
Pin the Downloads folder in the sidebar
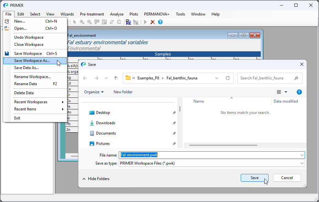point(174,123)
